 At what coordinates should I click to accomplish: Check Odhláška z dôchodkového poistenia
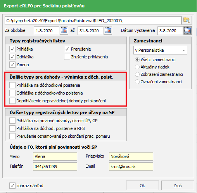[x=12, y=93]
